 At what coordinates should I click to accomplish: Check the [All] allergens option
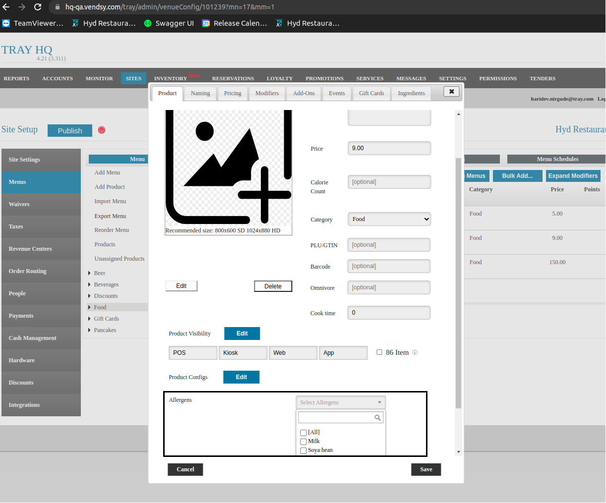point(303,433)
